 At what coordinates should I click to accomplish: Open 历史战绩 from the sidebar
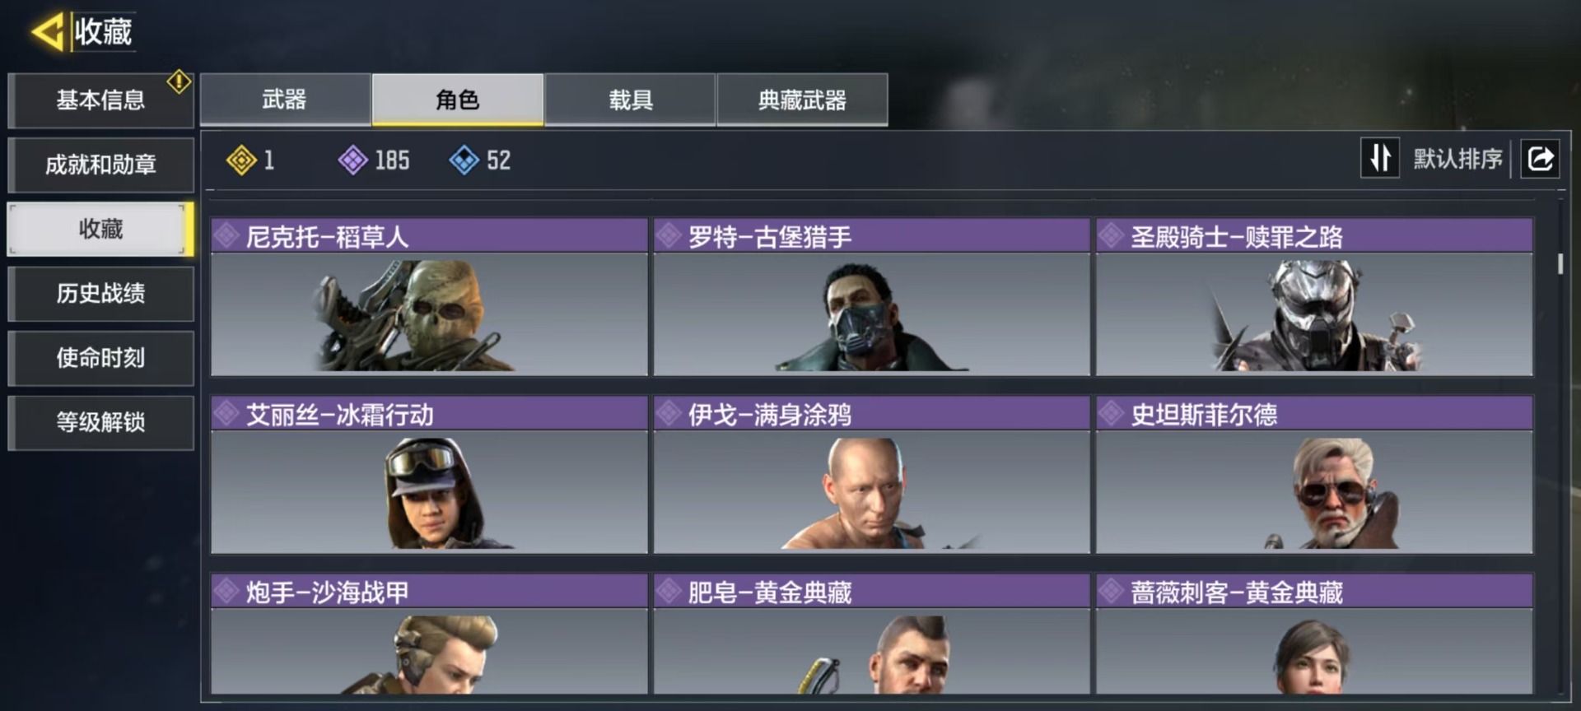tap(100, 293)
